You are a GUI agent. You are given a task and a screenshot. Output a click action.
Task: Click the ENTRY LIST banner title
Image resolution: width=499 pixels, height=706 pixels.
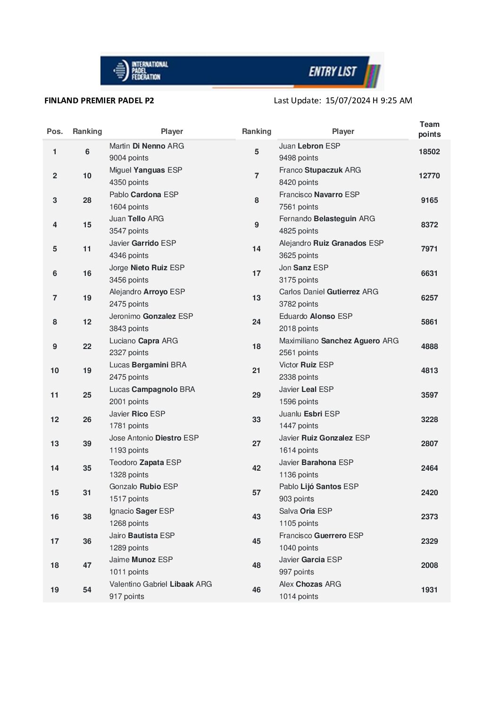tap(333, 72)
